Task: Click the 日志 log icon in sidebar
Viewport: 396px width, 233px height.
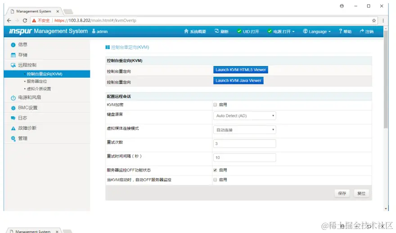Action: point(13,118)
